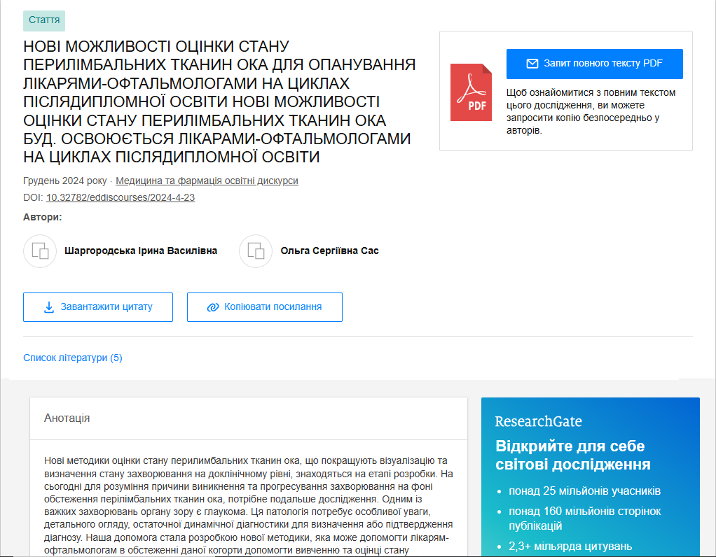The image size is (716, 557).
Task: Open avatar icon of Шаргородська Ірина Василівна
Action: (x=40, y=251)
